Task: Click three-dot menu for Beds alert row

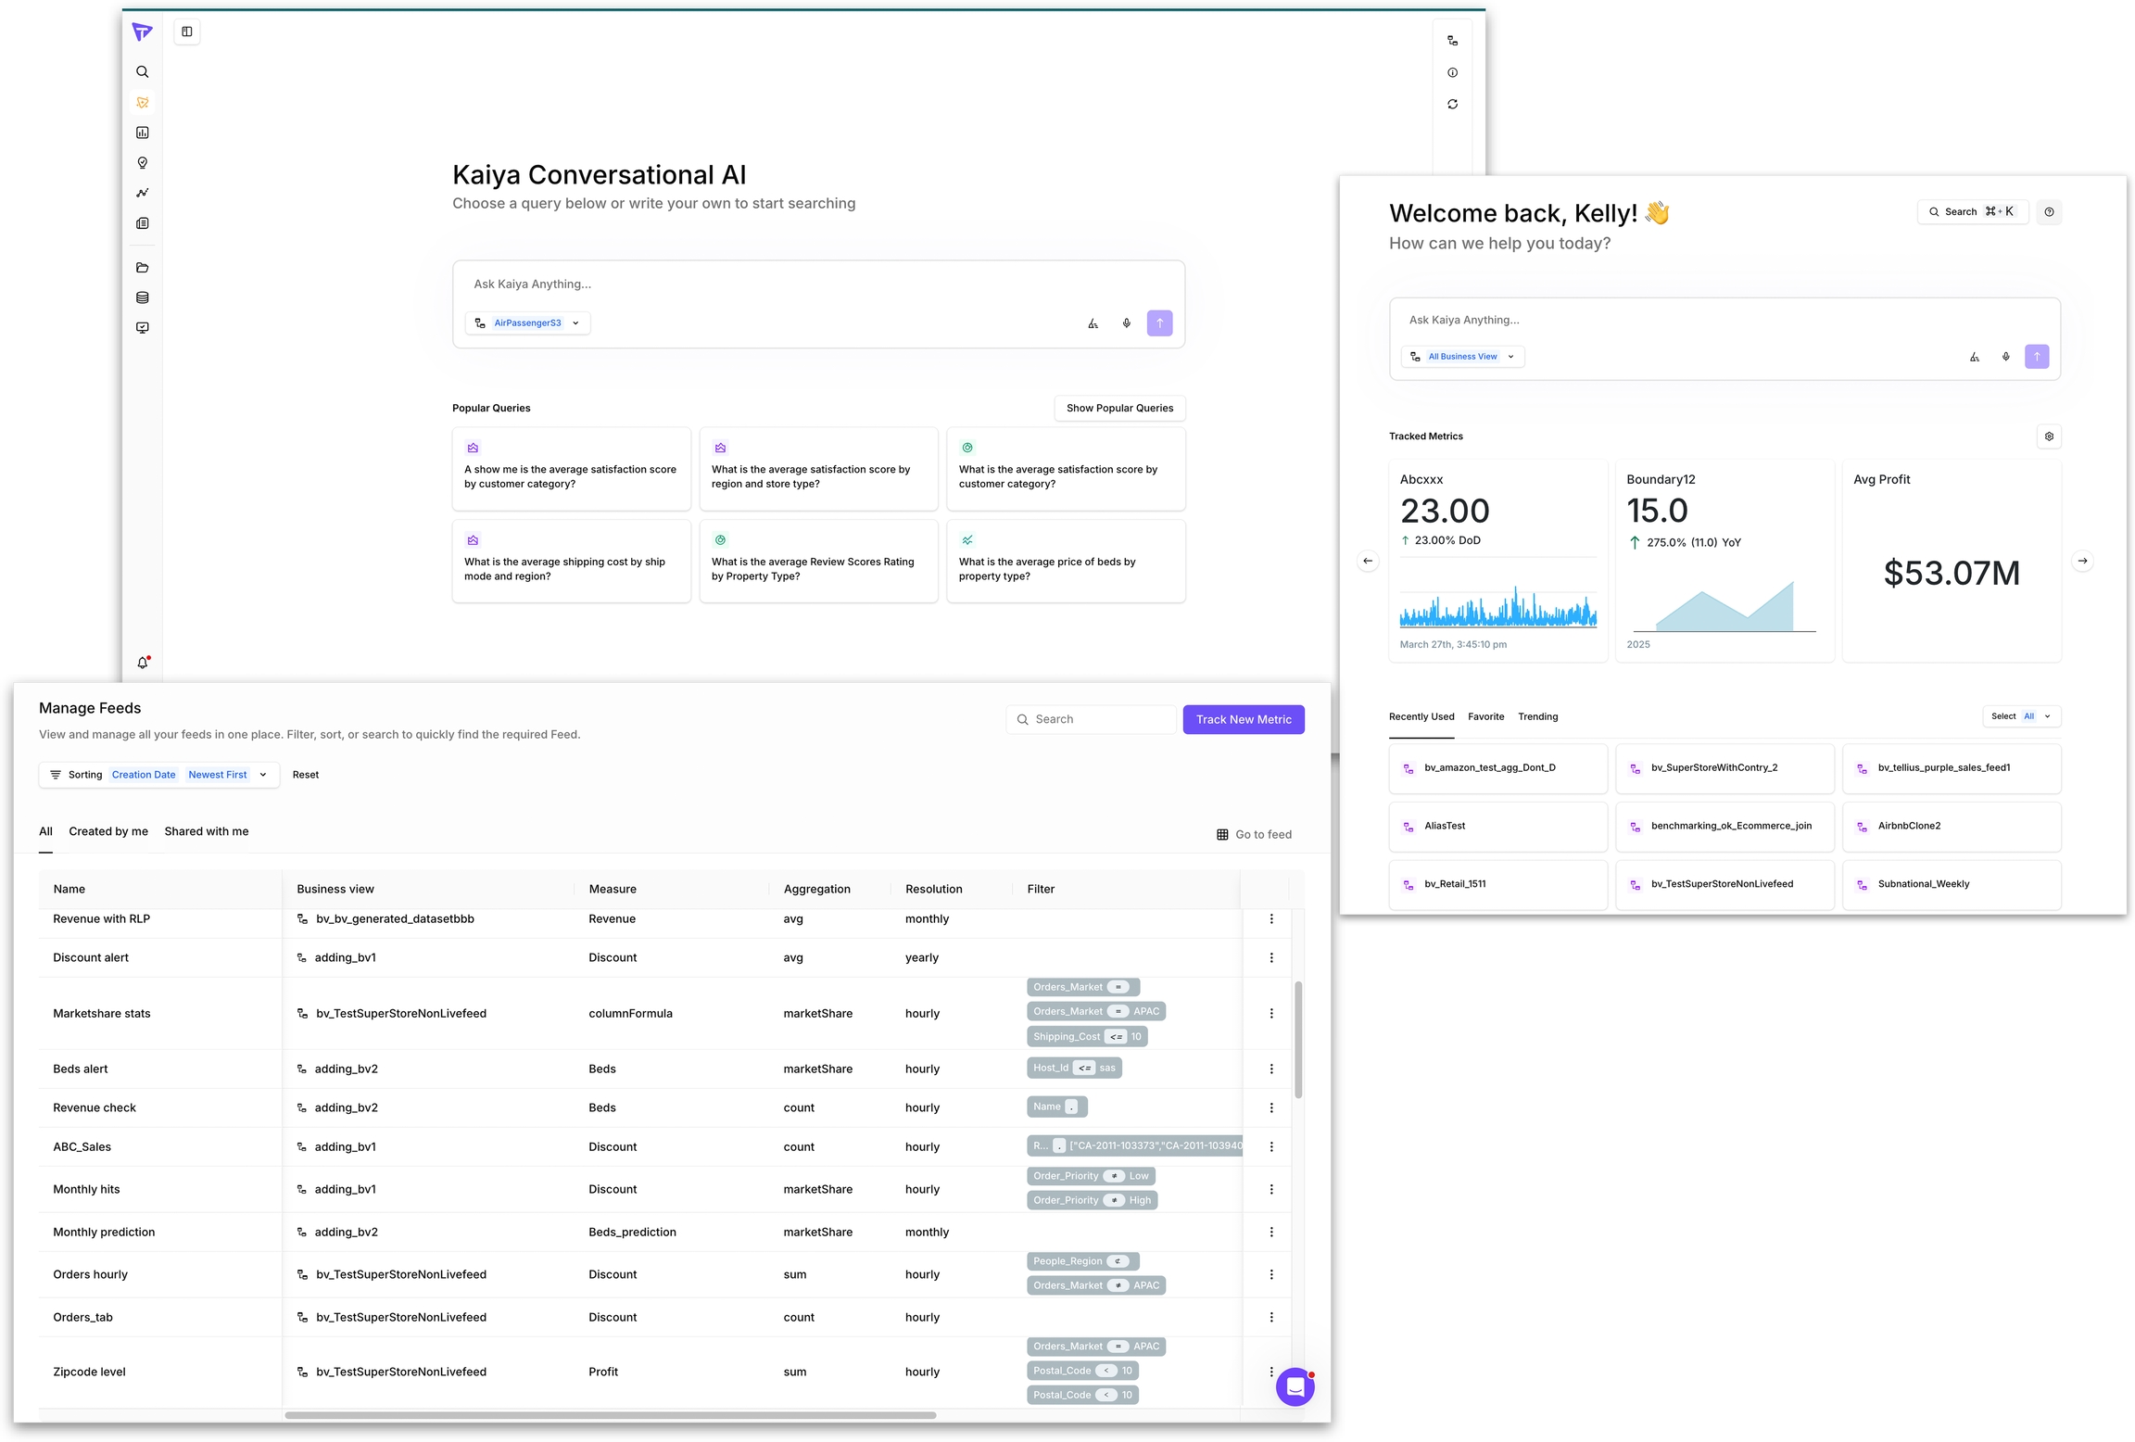Action: click(x=1270, y=1069)
